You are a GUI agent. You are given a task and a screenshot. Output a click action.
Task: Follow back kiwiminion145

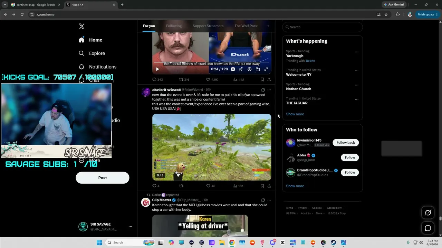[346, 143]
